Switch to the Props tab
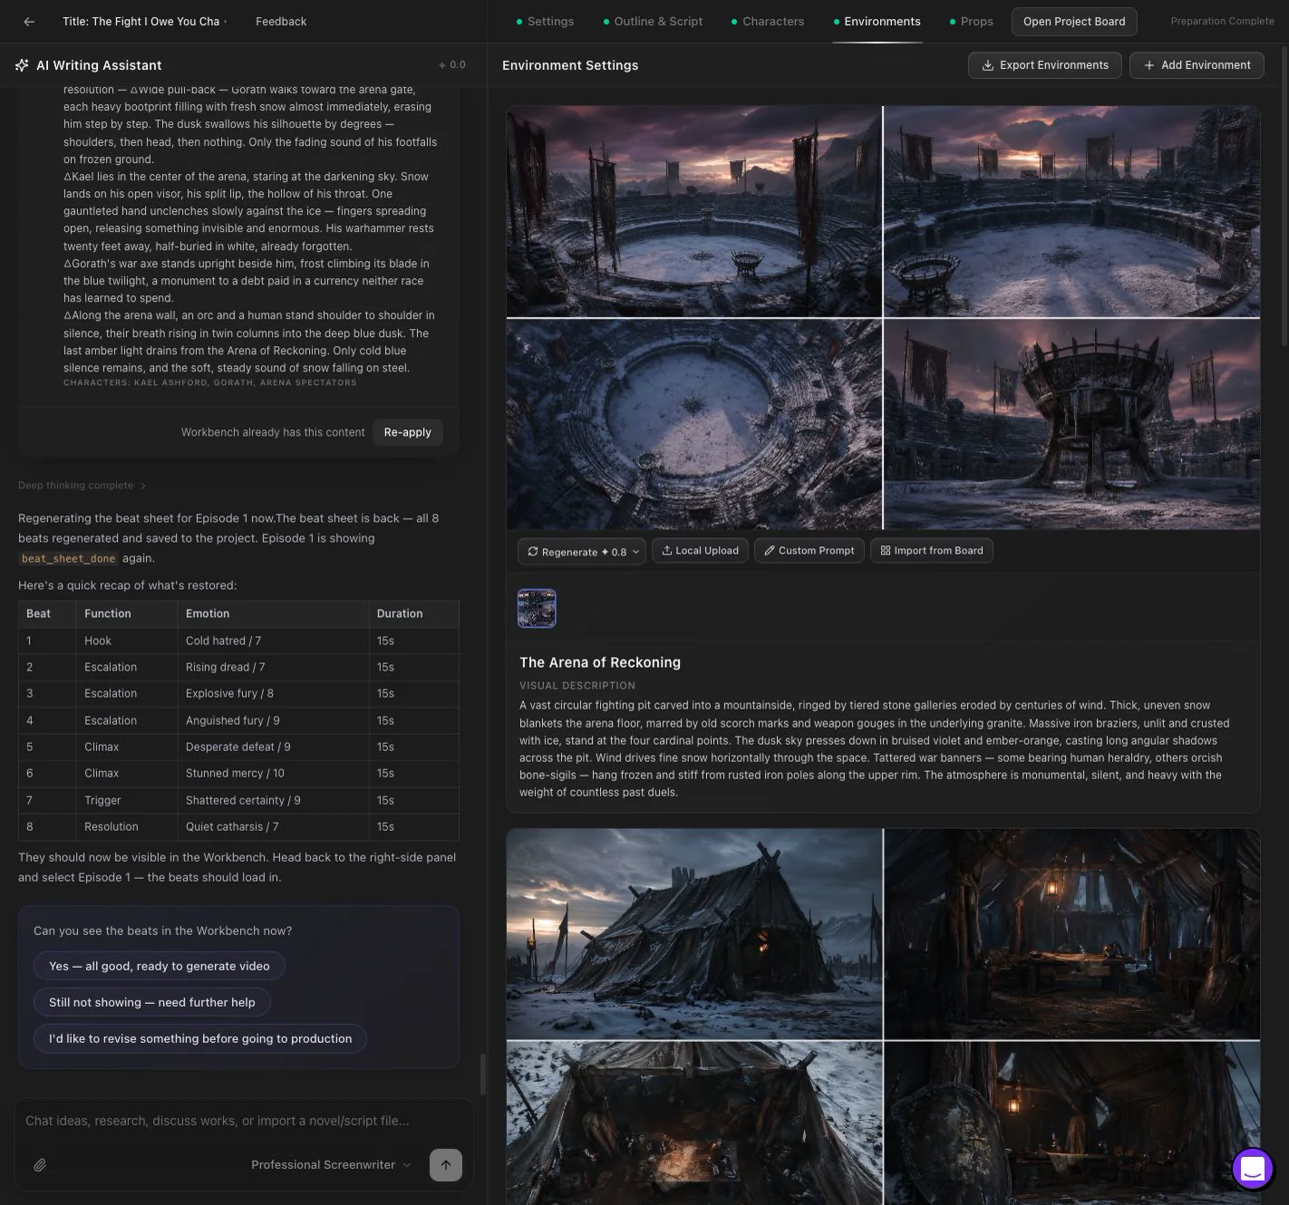This screenshot has height=1205, width=1289. click(x=971, y=22)
